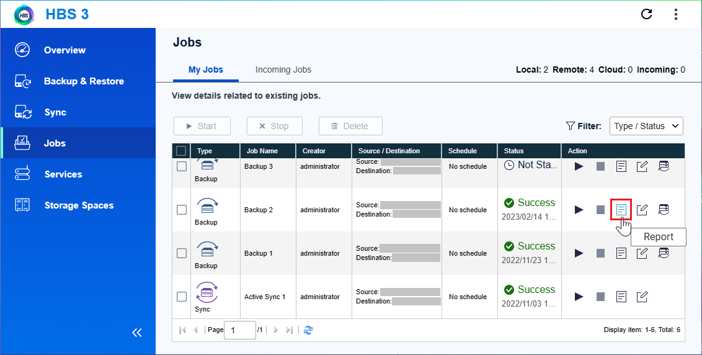702x355 pixels.
Task: Go to Sync in the sidebar
Action: [78, 112]
